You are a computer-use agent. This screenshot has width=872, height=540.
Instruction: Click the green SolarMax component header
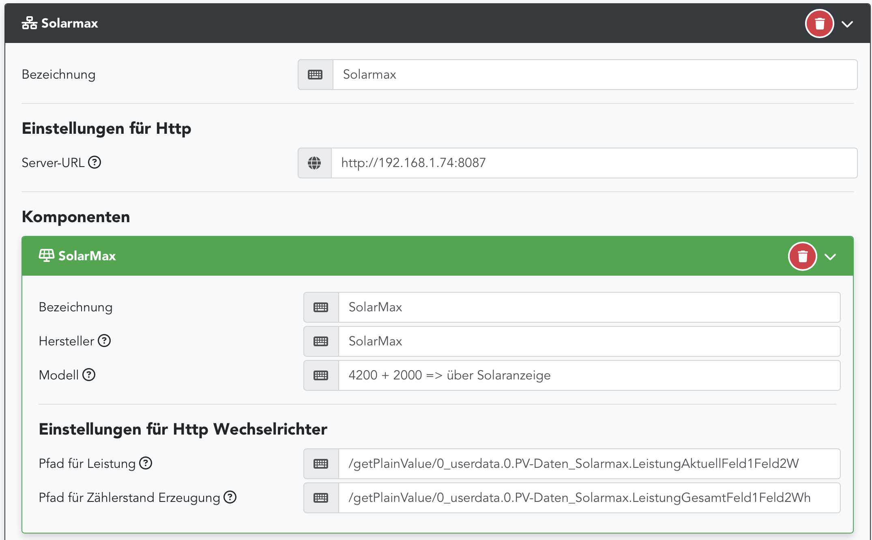click(406, 256)
